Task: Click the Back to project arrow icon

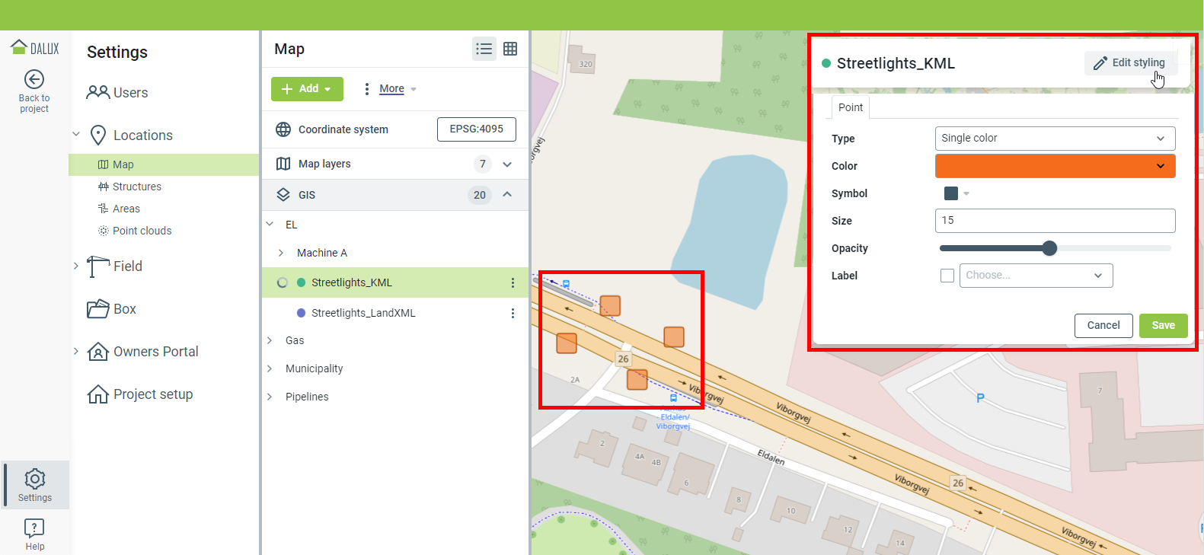Action: pos(34,80)
